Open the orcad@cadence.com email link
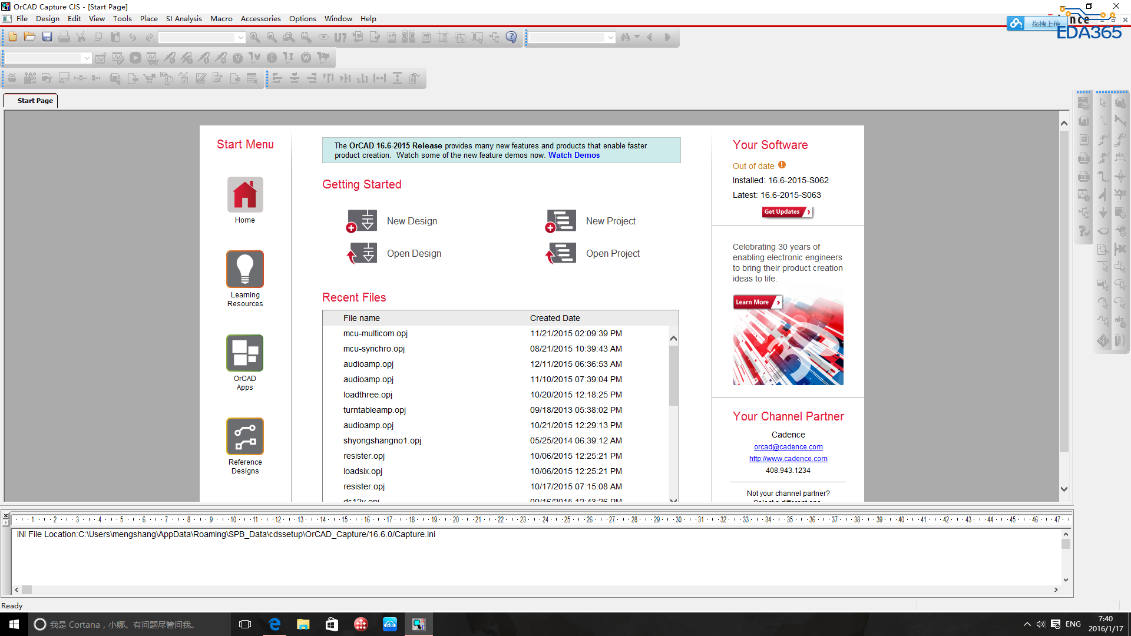This screenshot has height=636, width=1131. [788, 447]
